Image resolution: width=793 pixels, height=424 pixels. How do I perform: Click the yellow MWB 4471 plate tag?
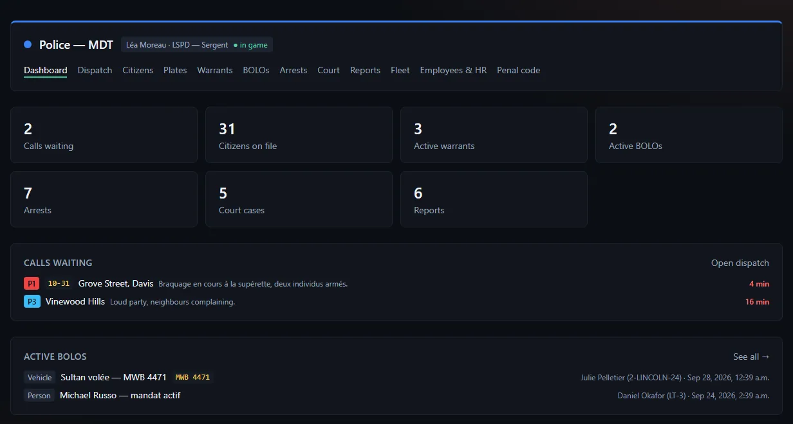coord(193,377)
